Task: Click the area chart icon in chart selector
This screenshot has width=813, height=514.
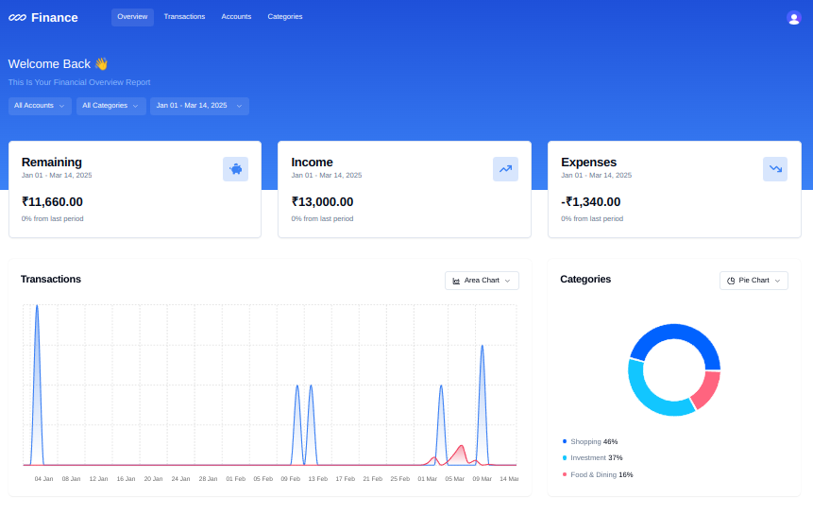Action: click(456, 281)
